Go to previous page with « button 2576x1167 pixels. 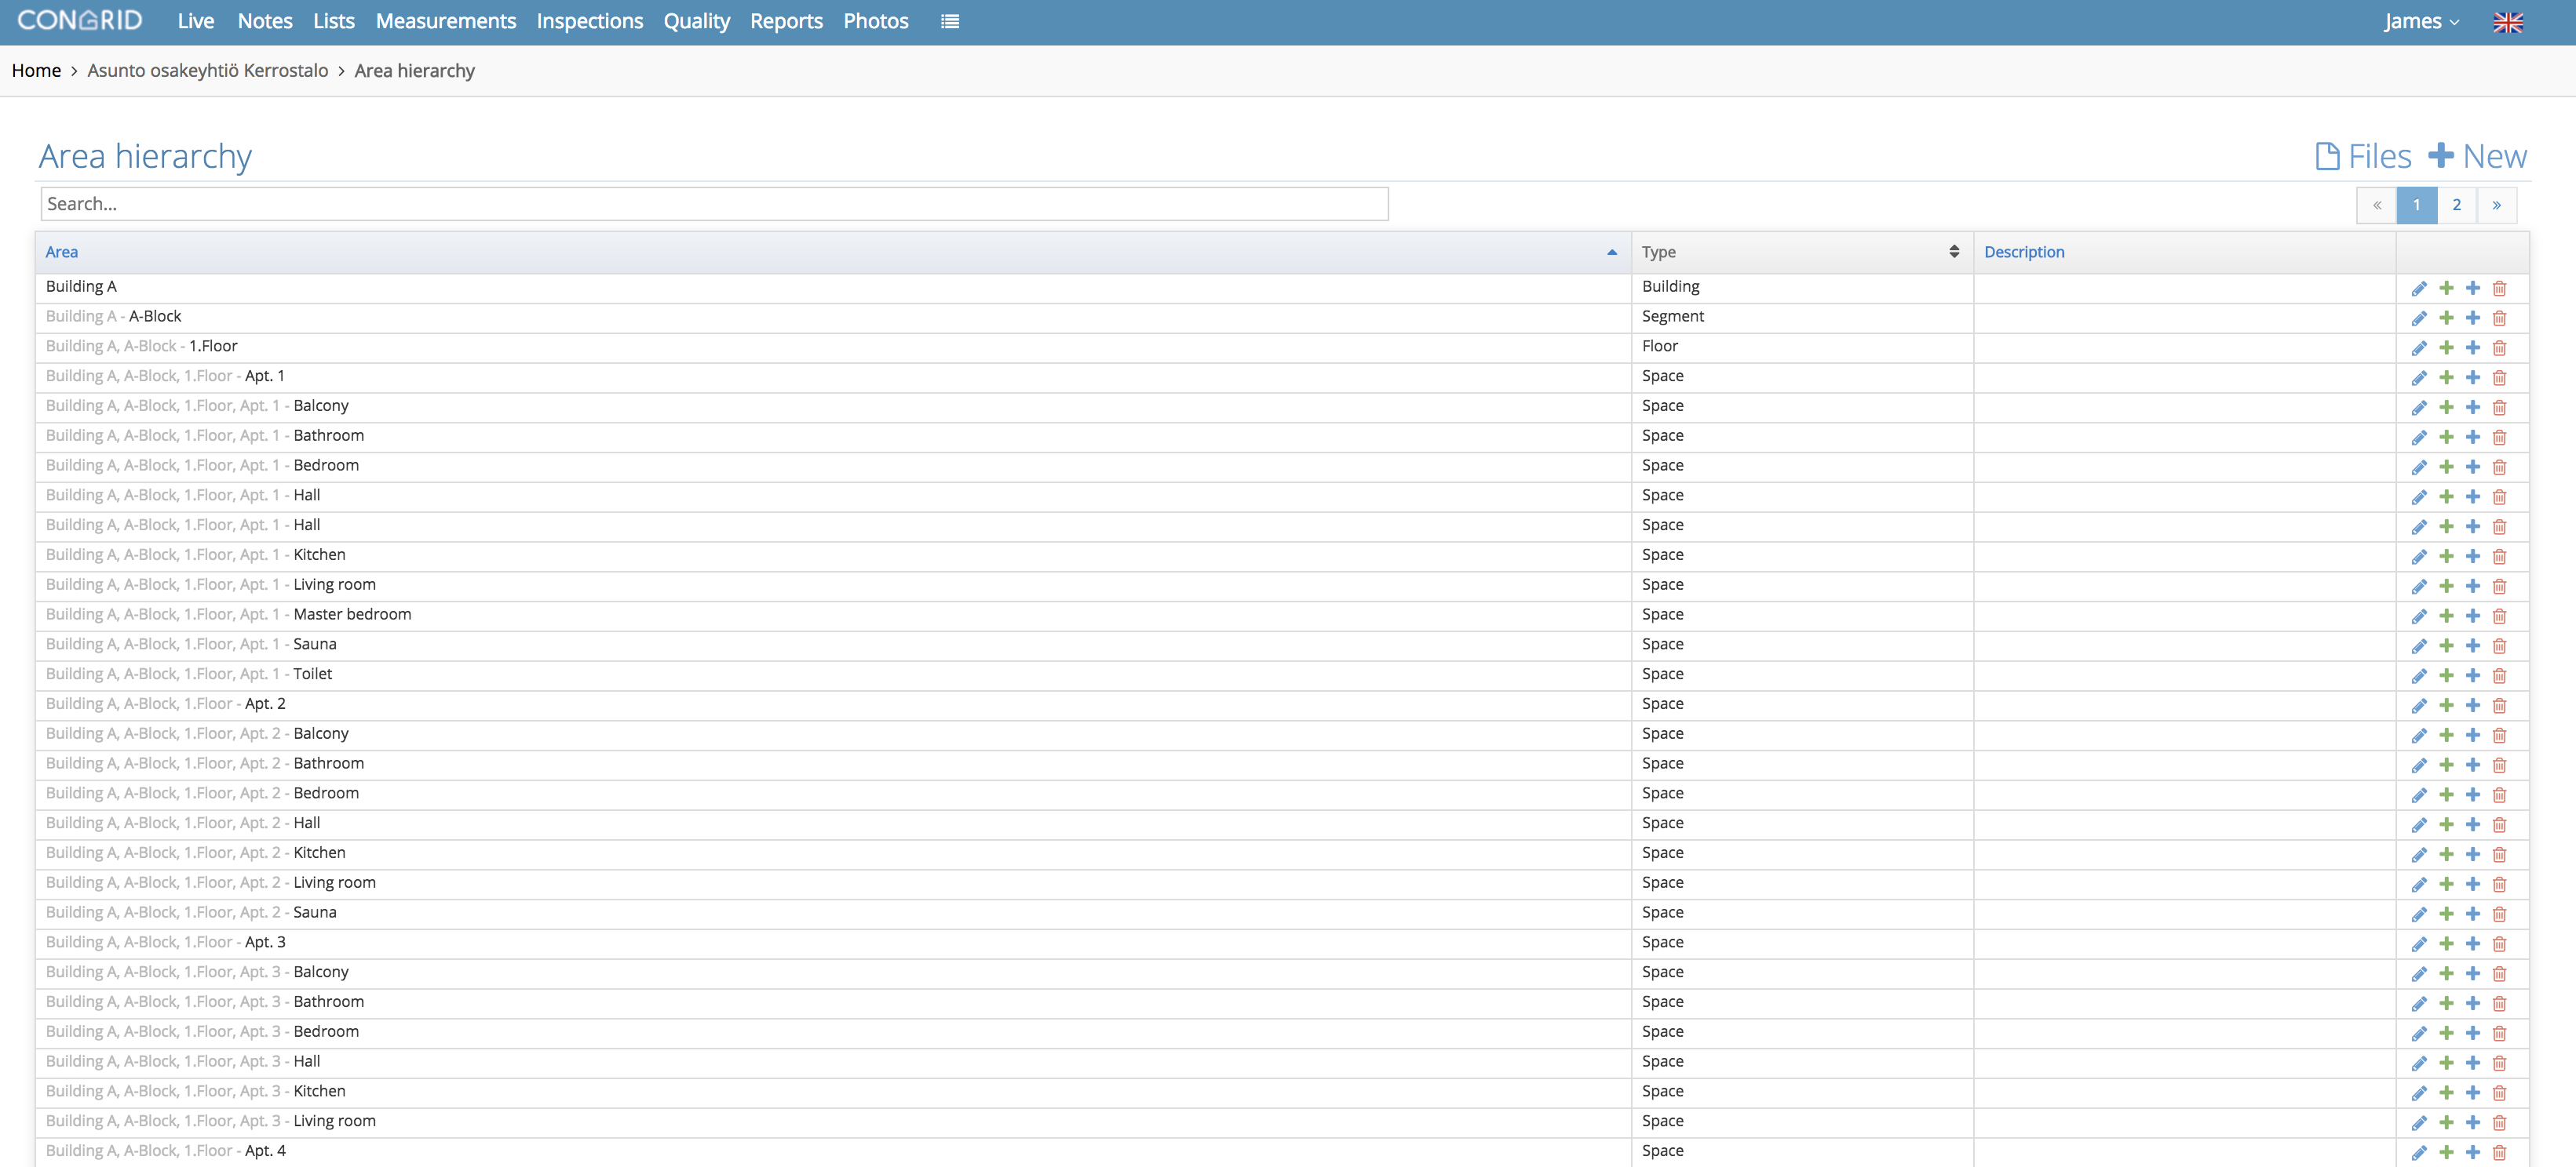pos(2376,205)
